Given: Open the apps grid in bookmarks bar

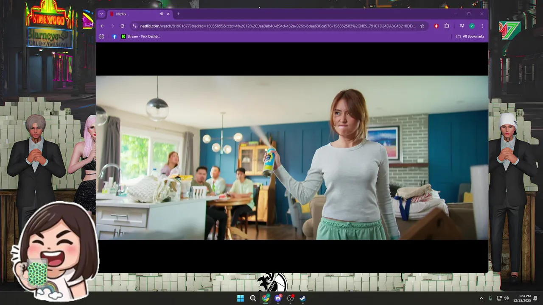Looking at the screenshot, I should pos(101,36).
